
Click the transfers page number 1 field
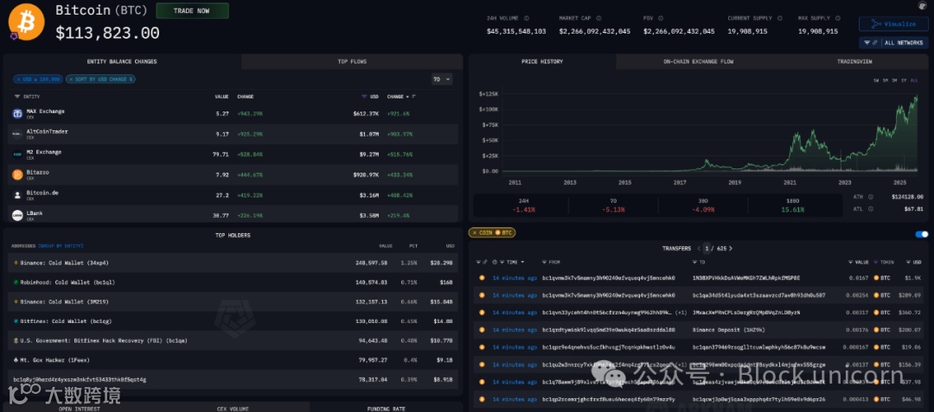point(707,249)
